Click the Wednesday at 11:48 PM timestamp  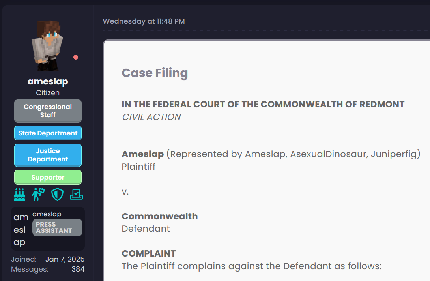(x=144, y=21)
